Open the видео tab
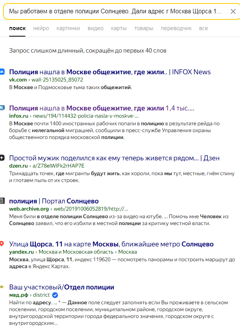This screenshot has height=326, width=240. click(x=96, y=28)
